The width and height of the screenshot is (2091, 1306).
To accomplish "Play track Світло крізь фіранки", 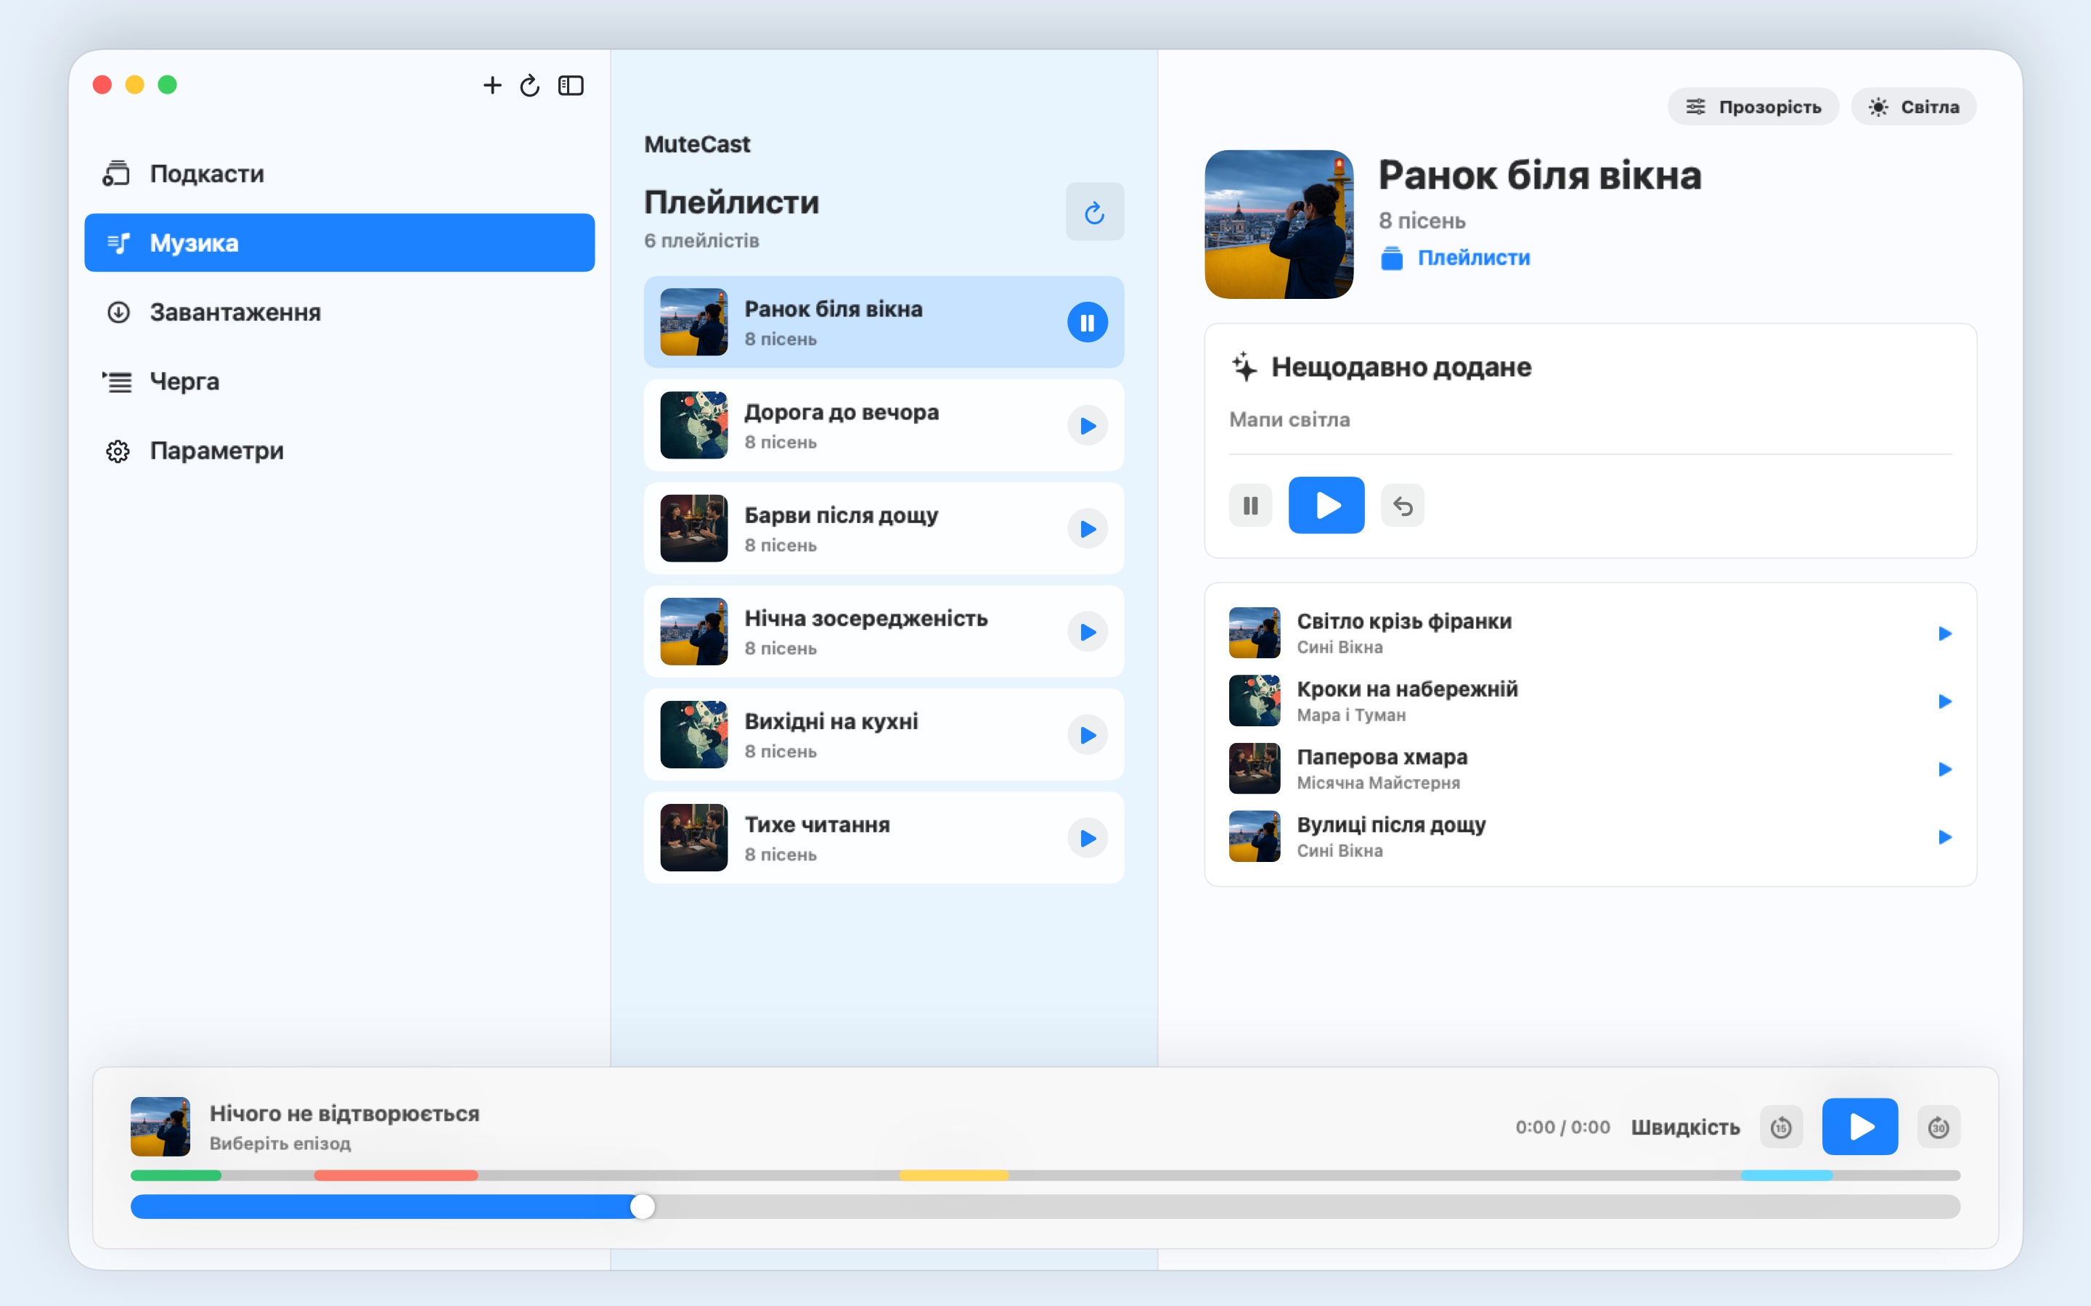I will (x=1945, y=633).
